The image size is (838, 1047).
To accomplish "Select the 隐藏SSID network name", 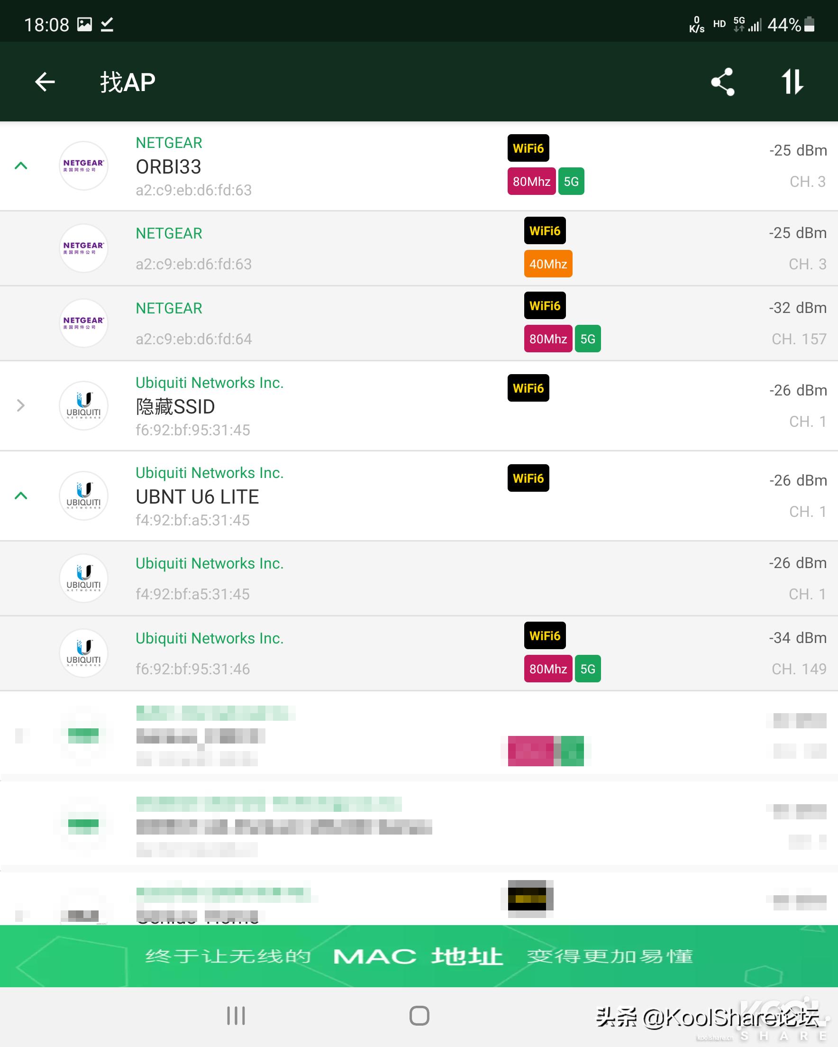I will point(175,406).
